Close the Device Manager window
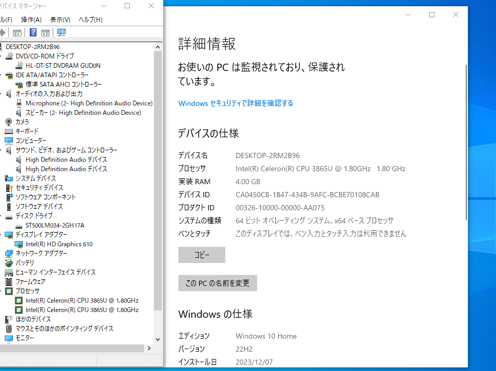The height and width of the screenshot is (371, 496). click(x=151, y=6)
